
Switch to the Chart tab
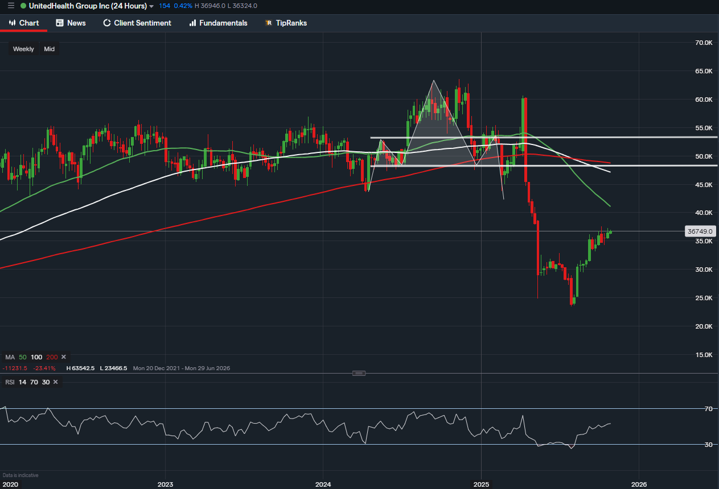(x=23, y=23)
